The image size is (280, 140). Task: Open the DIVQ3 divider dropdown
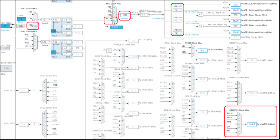(x=67, y=26)
